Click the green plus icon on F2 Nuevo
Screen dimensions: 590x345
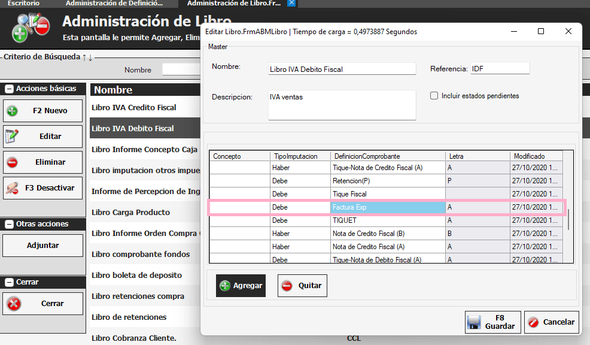[x=13, y=111]
